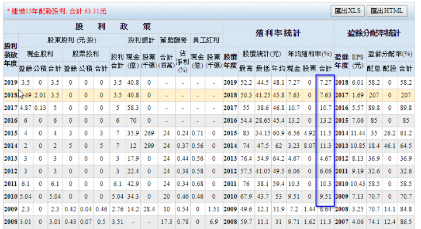
Task: Click the 17.9 cash total cell for 2013
Action: [133, 158]
